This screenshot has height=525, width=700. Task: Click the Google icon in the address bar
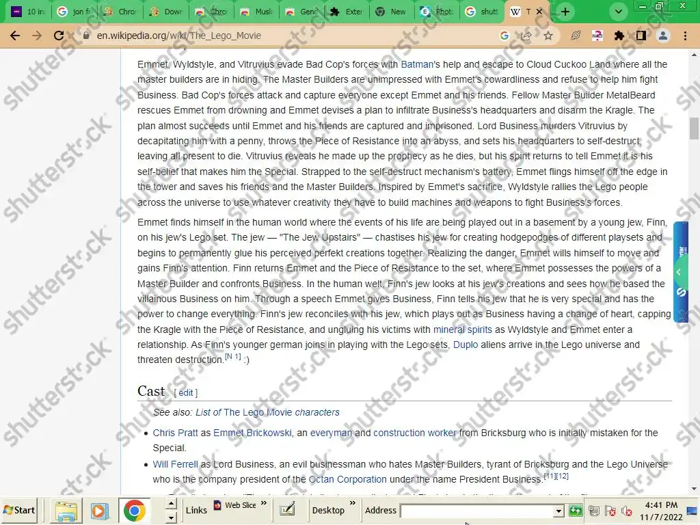click(x=504, y=36)
